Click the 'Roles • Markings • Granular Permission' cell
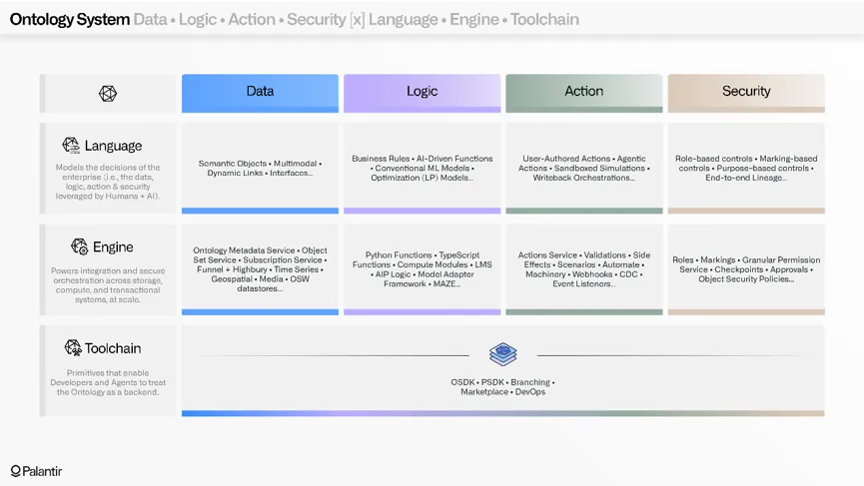This screenshot has width=864, height=486. 746,269
